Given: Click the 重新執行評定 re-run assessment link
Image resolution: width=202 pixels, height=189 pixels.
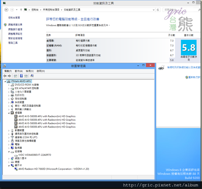Looking at the screenshot, I should pos(194,77).
